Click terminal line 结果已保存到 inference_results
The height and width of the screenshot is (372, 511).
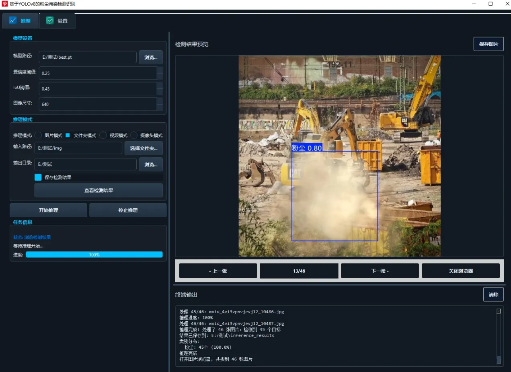pyautogui.click(x=227, y=335)
